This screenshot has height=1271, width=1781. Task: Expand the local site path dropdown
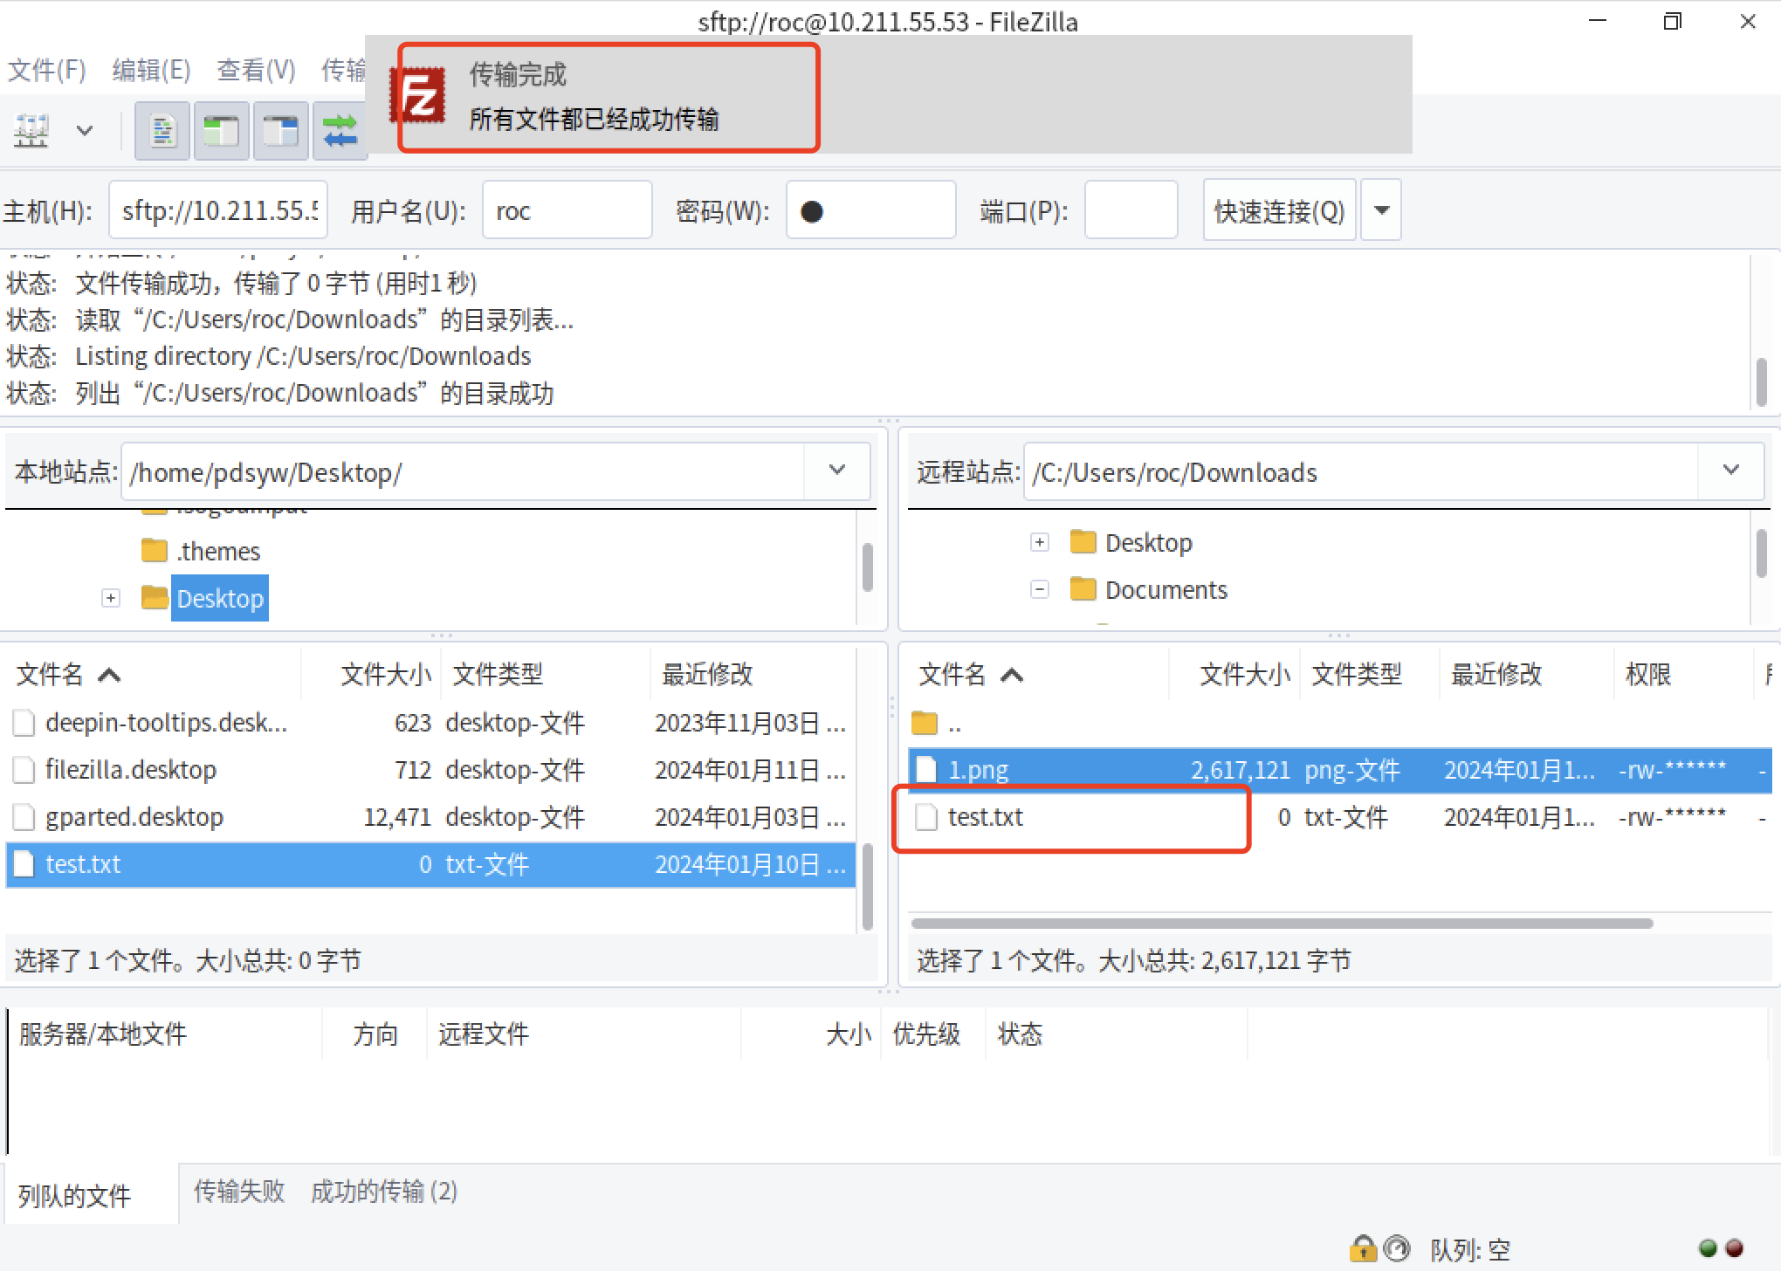(x=836, y=471)
